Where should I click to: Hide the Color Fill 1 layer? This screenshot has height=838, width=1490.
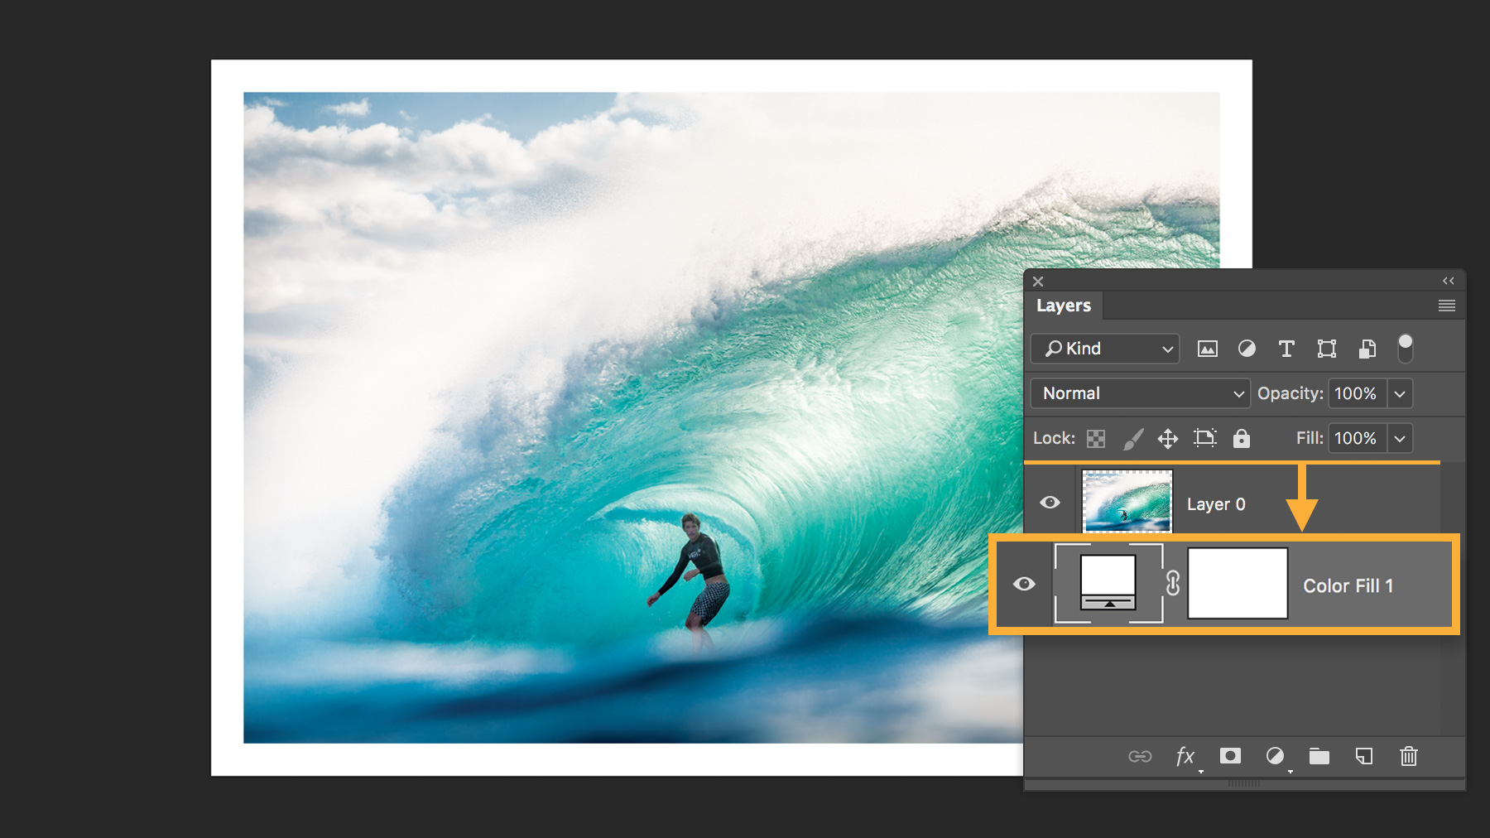(1025, 585)
